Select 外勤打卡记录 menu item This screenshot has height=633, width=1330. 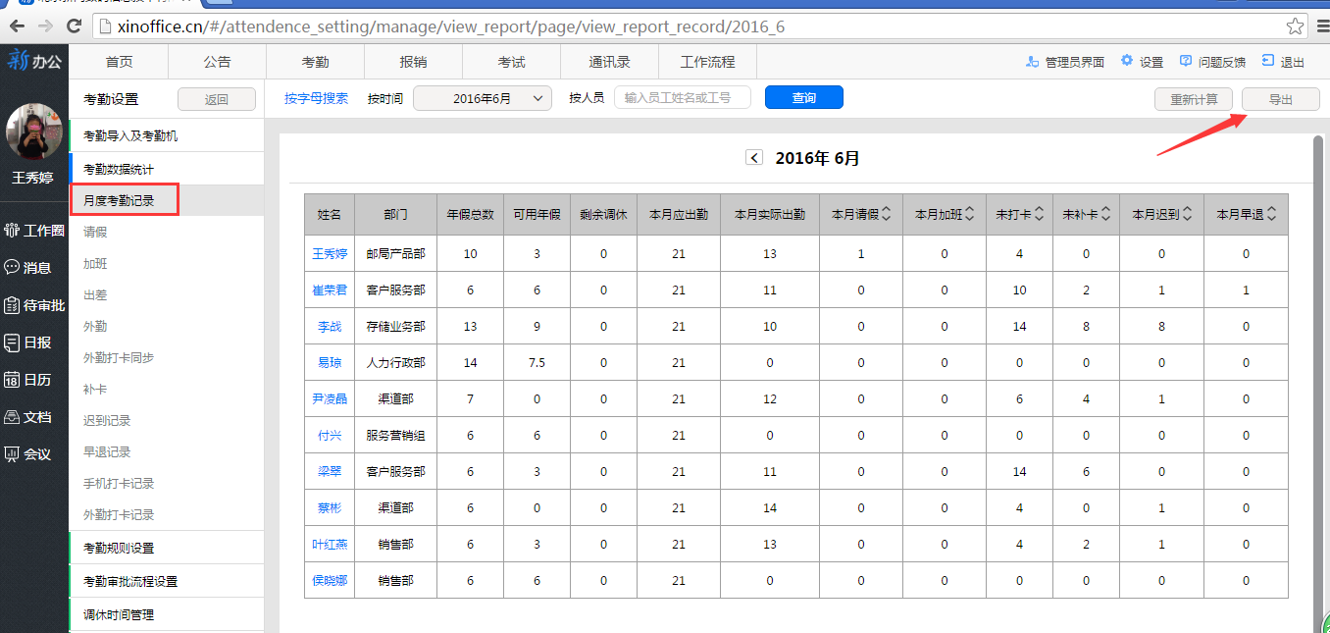[x=119, y=515]
